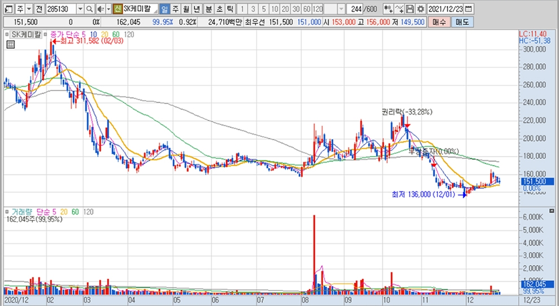Click the date field 2021/12/23
Screen dimensions: 559x306
[x=446, y=9]
